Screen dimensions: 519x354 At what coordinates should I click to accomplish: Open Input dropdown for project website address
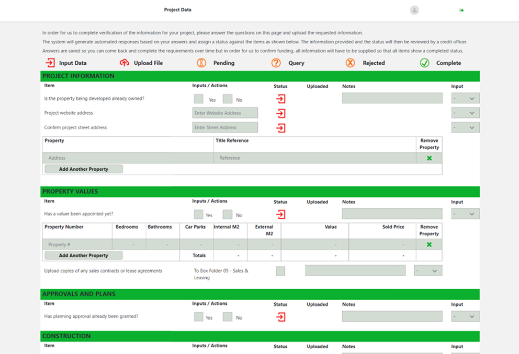465,113
